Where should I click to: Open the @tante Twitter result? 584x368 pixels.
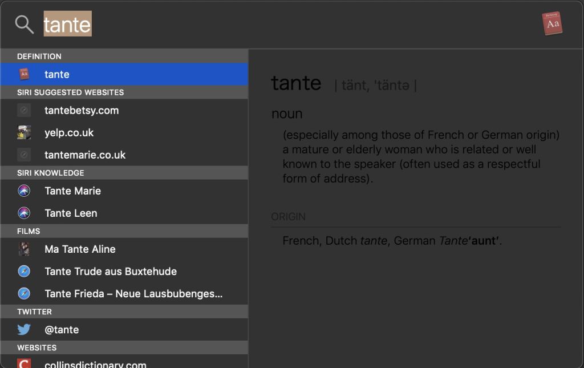(62, 329)
